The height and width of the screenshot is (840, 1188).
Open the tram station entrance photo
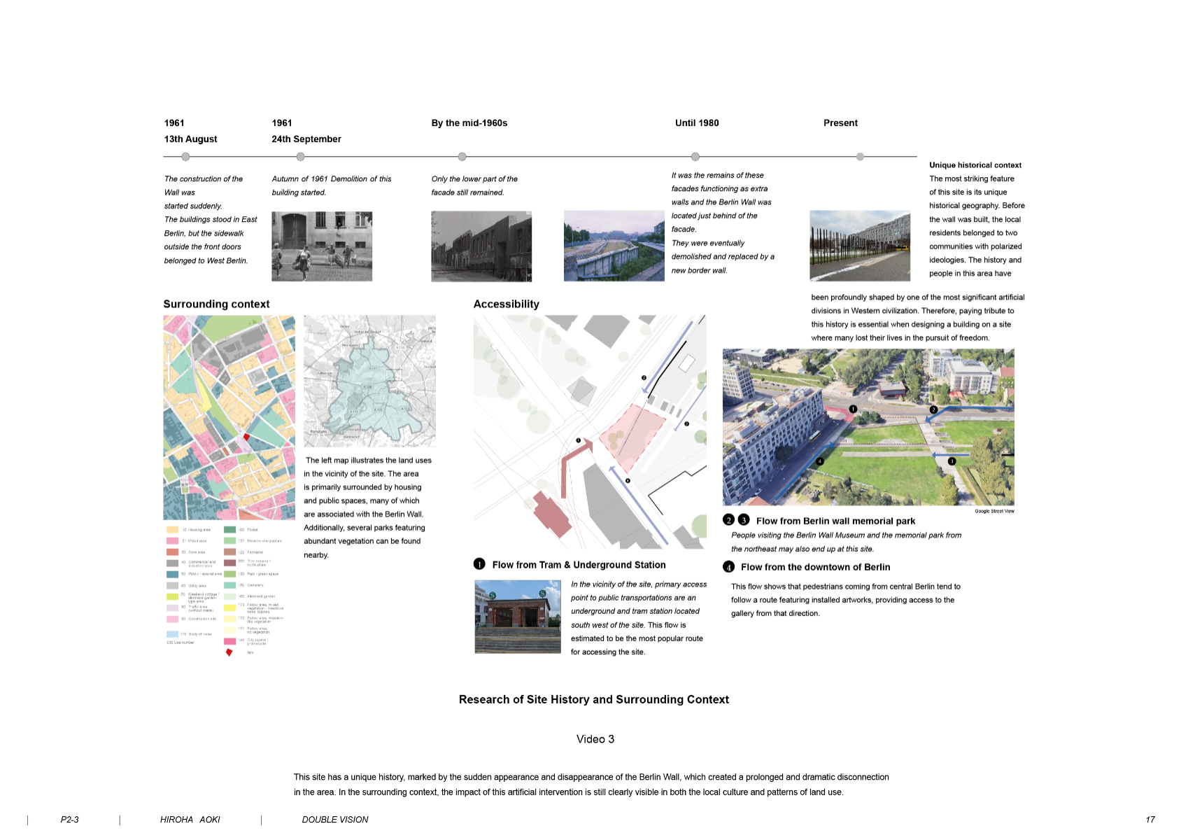tap(518, 617)
